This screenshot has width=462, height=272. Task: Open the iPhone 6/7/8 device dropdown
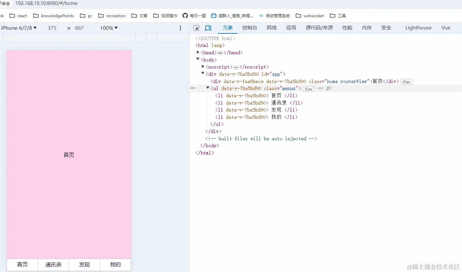click(19, 28)
